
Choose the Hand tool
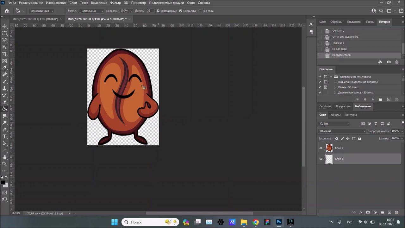click(x=4, y=157)
